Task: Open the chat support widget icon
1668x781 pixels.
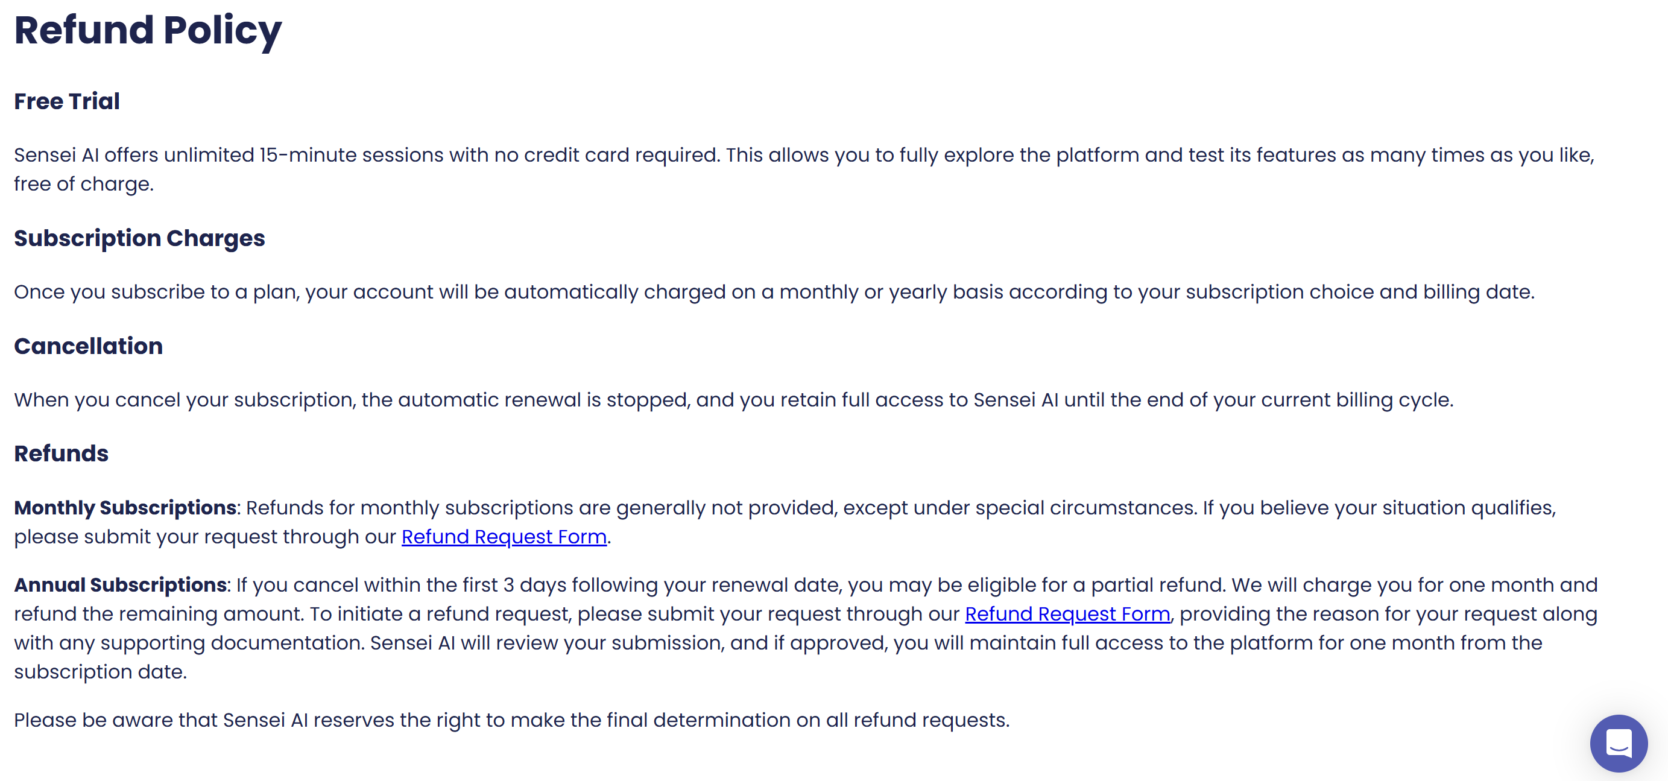Action: [x=1618, y=743]
